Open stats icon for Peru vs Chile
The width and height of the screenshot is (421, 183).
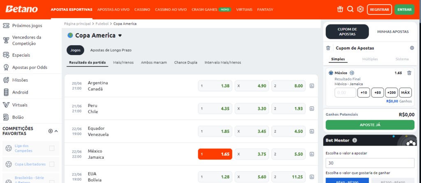[x=312, y=109]
